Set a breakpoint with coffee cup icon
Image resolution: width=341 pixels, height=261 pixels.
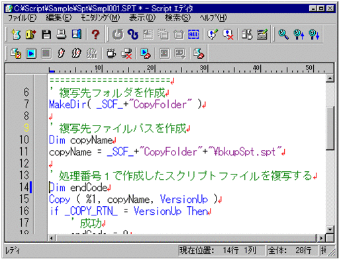111,54
